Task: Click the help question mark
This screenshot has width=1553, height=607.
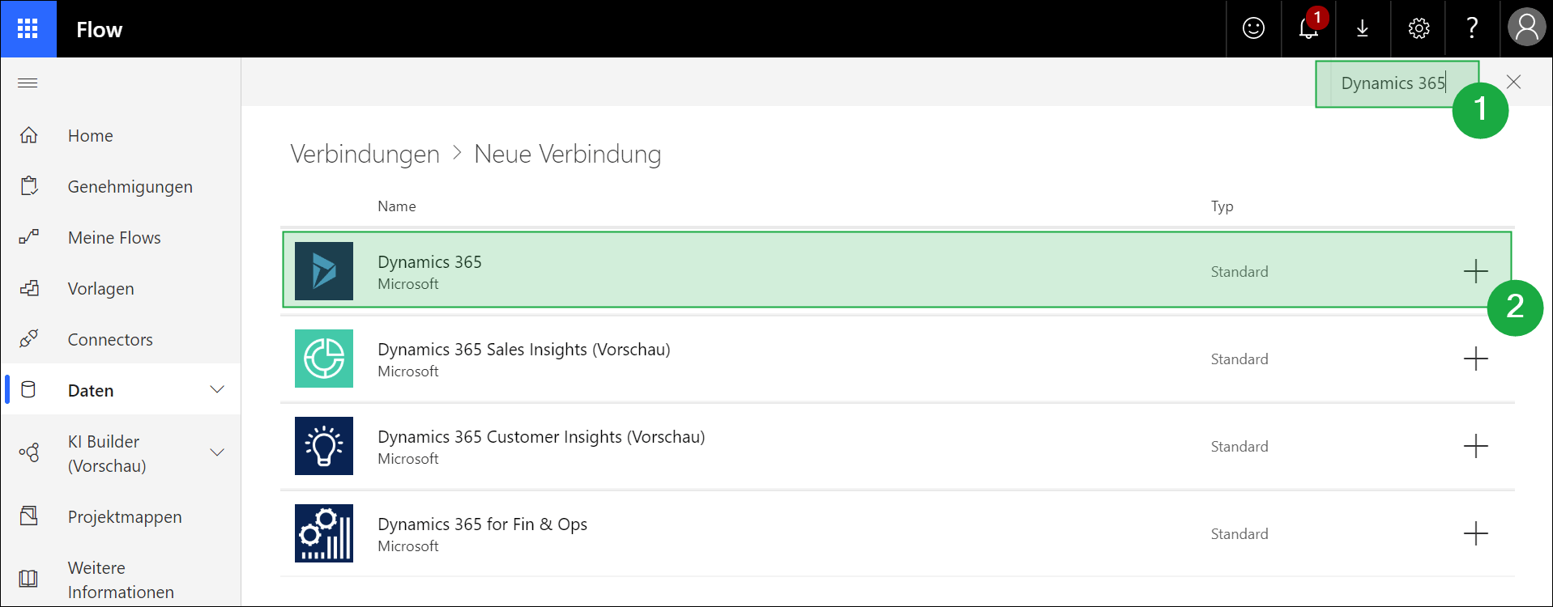Action: click(1472, 29)
